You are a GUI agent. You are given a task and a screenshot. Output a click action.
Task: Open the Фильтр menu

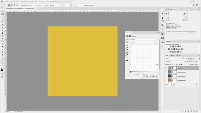click(x=49, y=2)
